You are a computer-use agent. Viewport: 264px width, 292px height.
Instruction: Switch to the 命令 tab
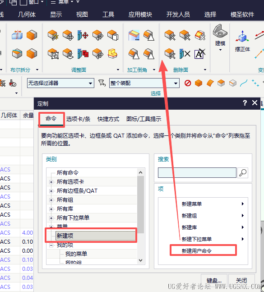click(51, 119)
